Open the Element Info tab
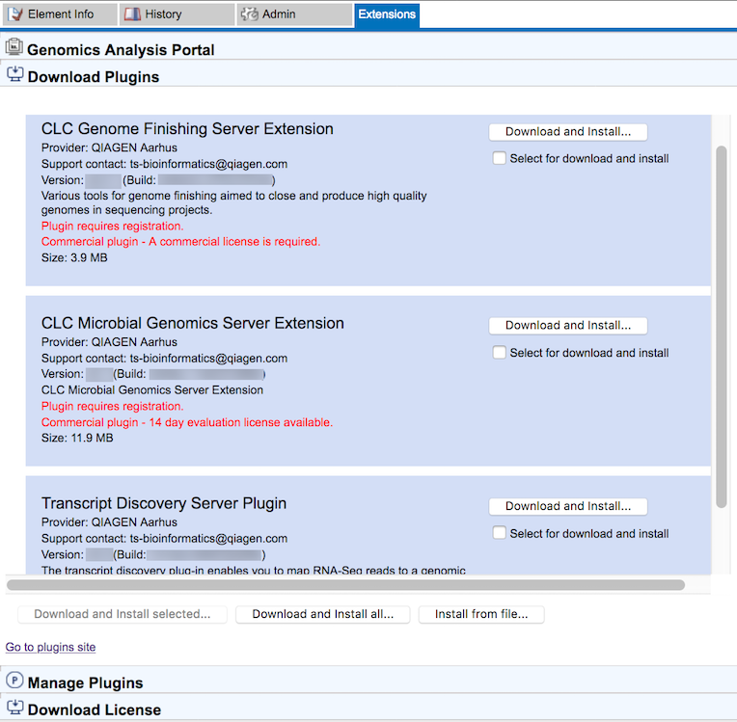The width and height of the screenshot is (737, 722). [x=60, y=14]
